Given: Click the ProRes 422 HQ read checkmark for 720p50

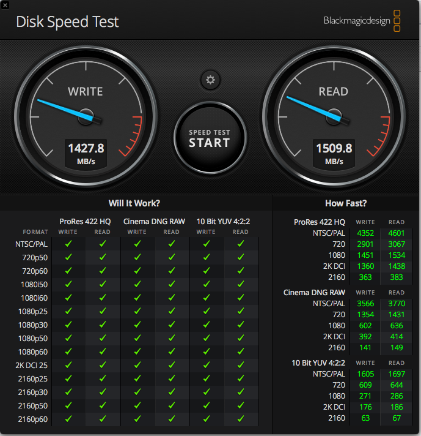Looking at the screenshot, I should click(103, 257).
